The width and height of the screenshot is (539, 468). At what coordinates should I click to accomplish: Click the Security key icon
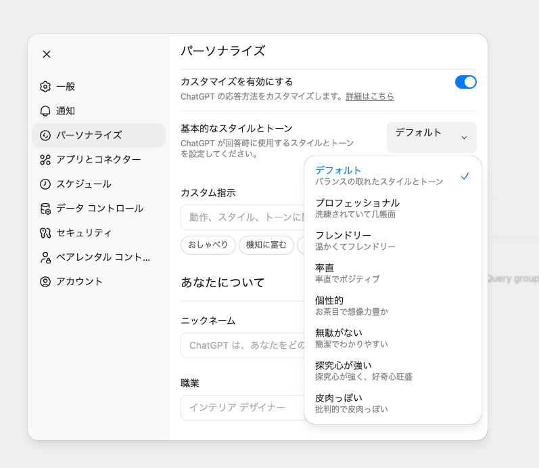45,233
